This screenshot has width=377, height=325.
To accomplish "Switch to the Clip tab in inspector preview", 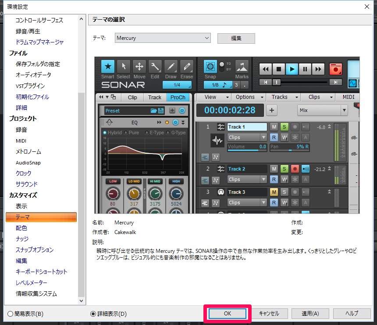I will 132,97.
